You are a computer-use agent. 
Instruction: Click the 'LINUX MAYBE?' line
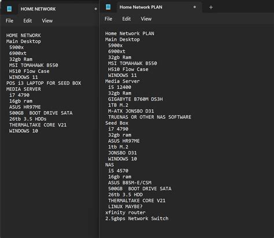point(125,207)
